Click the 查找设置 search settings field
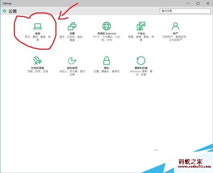The height and width of the screenshot is (173, 213). tap(185, 11)
